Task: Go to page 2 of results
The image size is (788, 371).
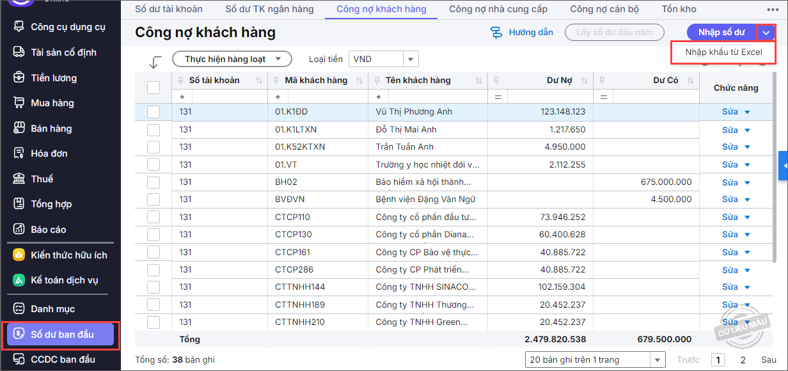Action: point(743,360)
